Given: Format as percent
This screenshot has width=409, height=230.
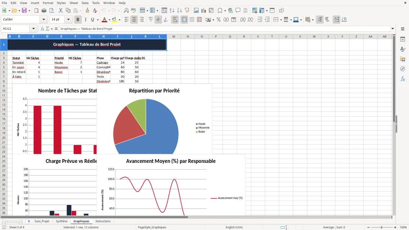Looking at the screenshot, I should coord(218,20).
